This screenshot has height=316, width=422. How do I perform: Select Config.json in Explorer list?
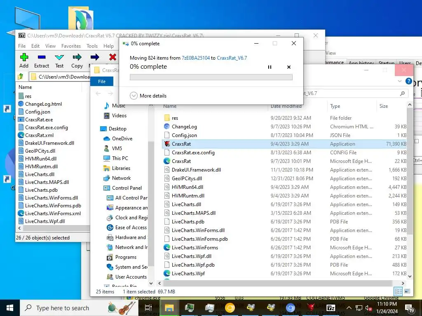[284, 135]
